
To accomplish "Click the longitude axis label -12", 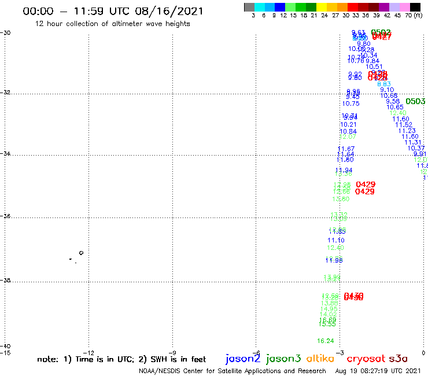I will click(88, 353).
